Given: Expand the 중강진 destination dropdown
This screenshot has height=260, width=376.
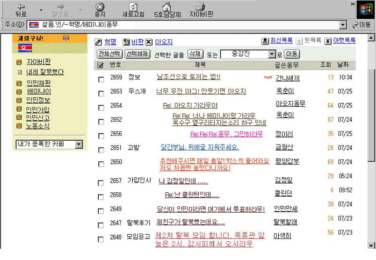Looking at the screenshot, I should point(271,54).
